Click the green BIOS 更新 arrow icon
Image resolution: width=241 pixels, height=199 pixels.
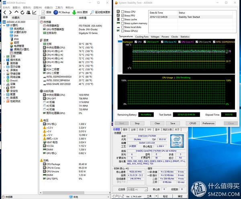(x=74, y=12)
